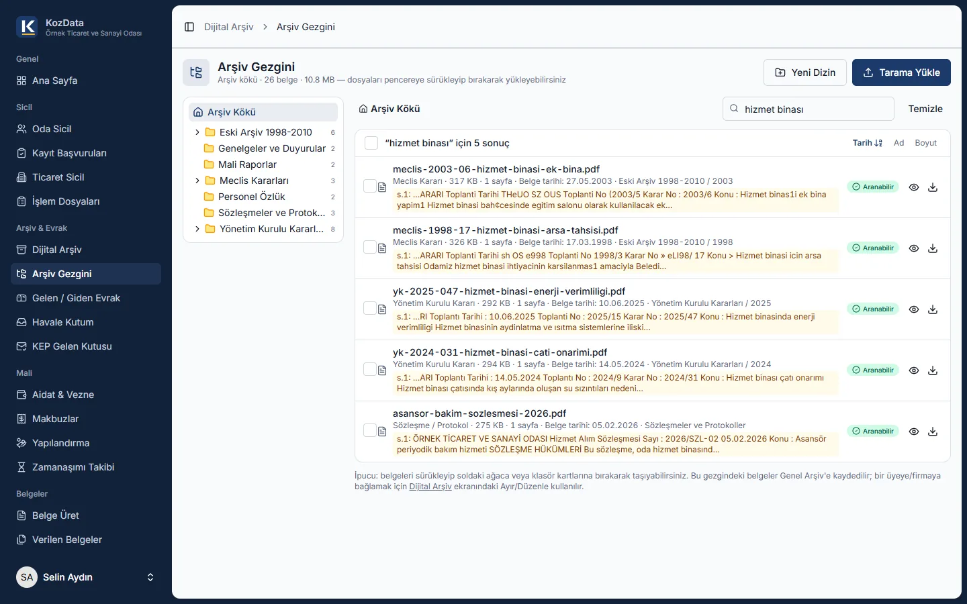Follow the Dijital Arşiv link in the hint text
The width and height of the screenshot is (967, 604).
(430, 487)
